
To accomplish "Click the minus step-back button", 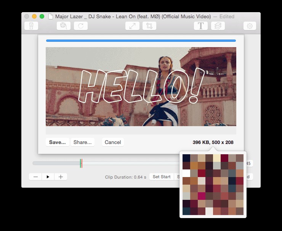I will click(x=35, y=177).
